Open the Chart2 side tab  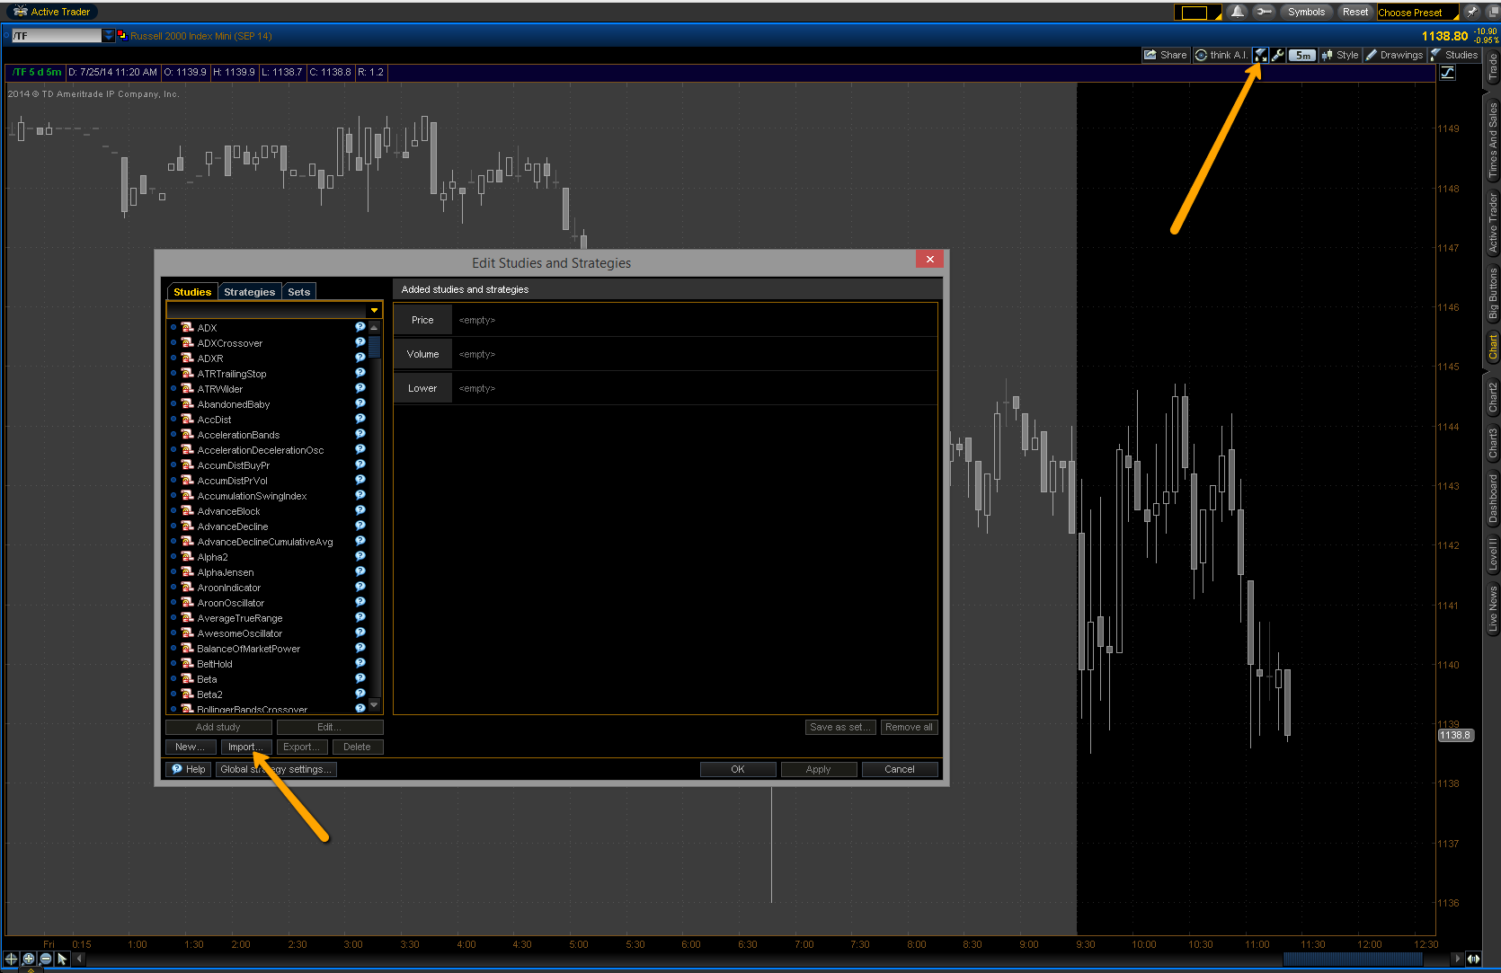(1493, 397)
